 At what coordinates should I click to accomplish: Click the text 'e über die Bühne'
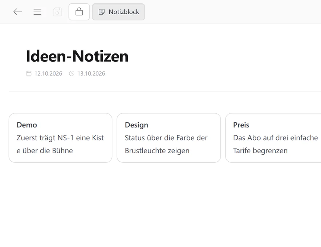coord(45,151)
